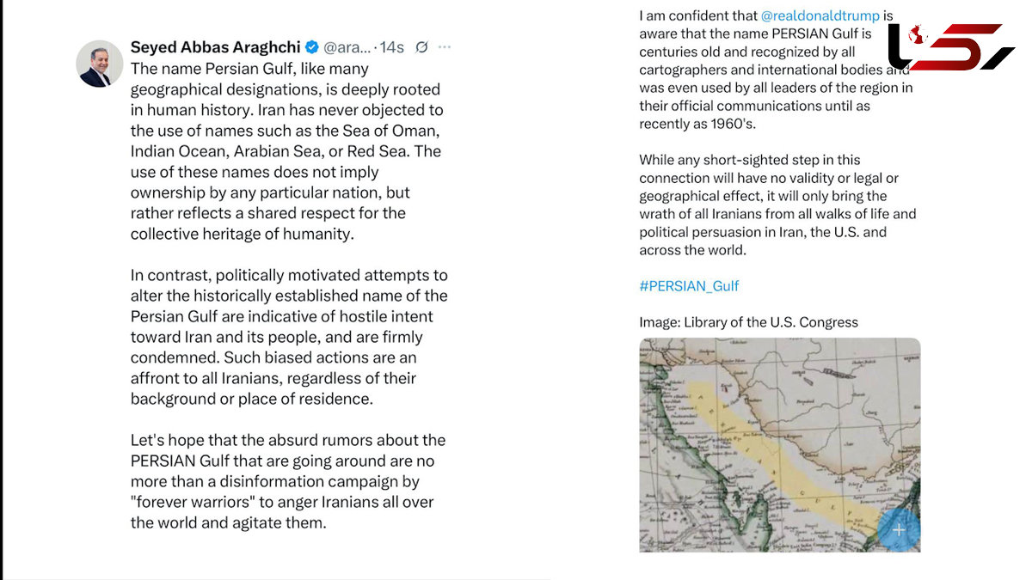Screen dimensions: 1032x580
Task: Click the paragraph starting "While any short-sighted"
Action: coord(777,205)
